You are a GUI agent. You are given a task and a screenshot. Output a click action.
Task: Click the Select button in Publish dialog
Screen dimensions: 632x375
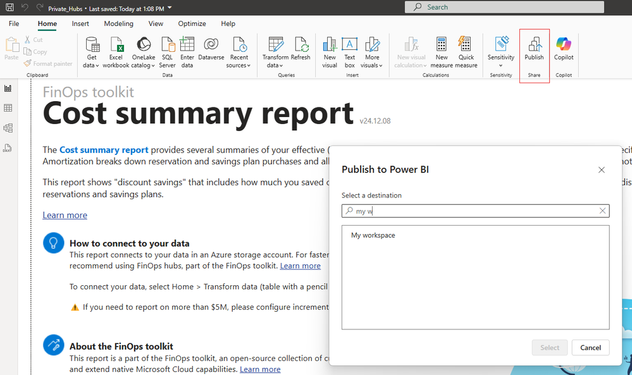pos(550,348)
